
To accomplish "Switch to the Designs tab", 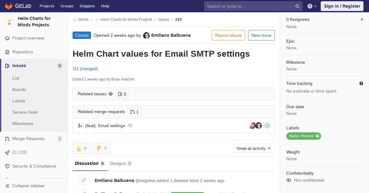I will coord(121,163).
